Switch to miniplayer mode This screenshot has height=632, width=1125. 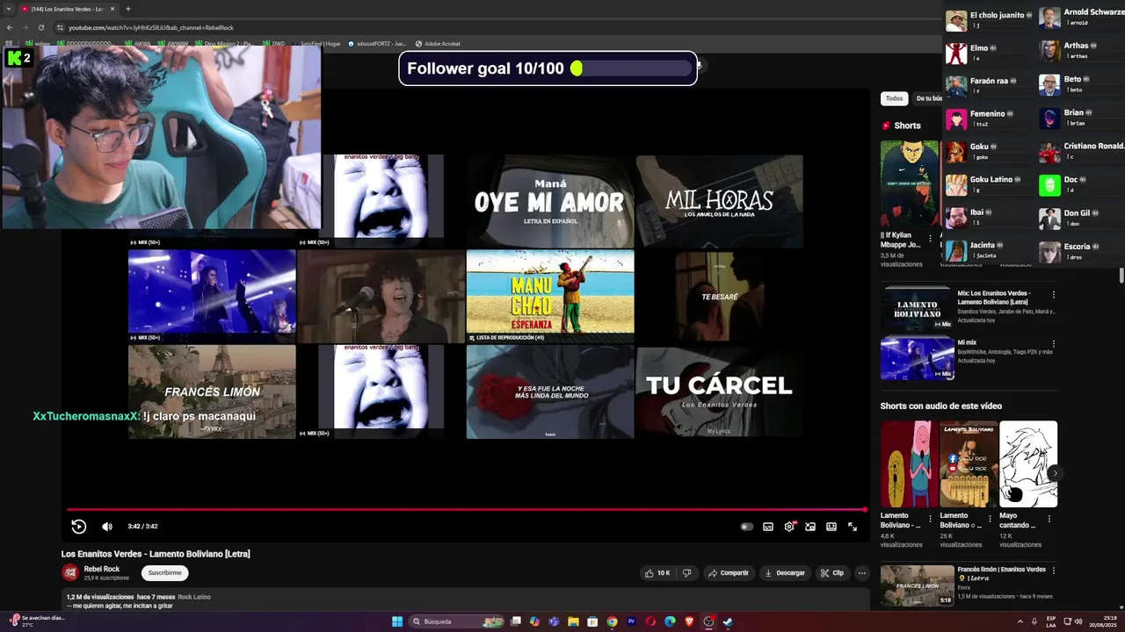coord(810,527)
